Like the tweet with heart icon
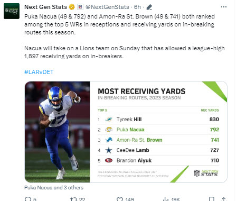The width and height of the screenshot is (237, 201). coord(120,199)
